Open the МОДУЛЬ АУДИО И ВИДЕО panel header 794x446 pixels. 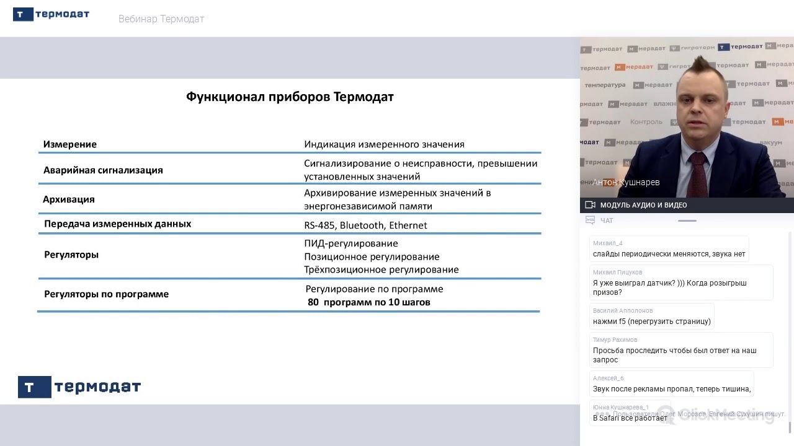coord(687,205)
